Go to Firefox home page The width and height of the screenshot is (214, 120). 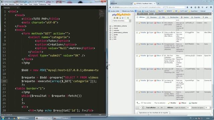tap(191, 7)
